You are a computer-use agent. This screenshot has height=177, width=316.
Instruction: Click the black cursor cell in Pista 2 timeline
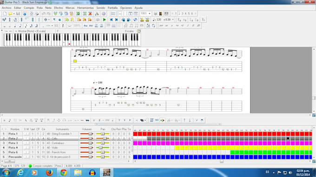[x=288, y=139]
